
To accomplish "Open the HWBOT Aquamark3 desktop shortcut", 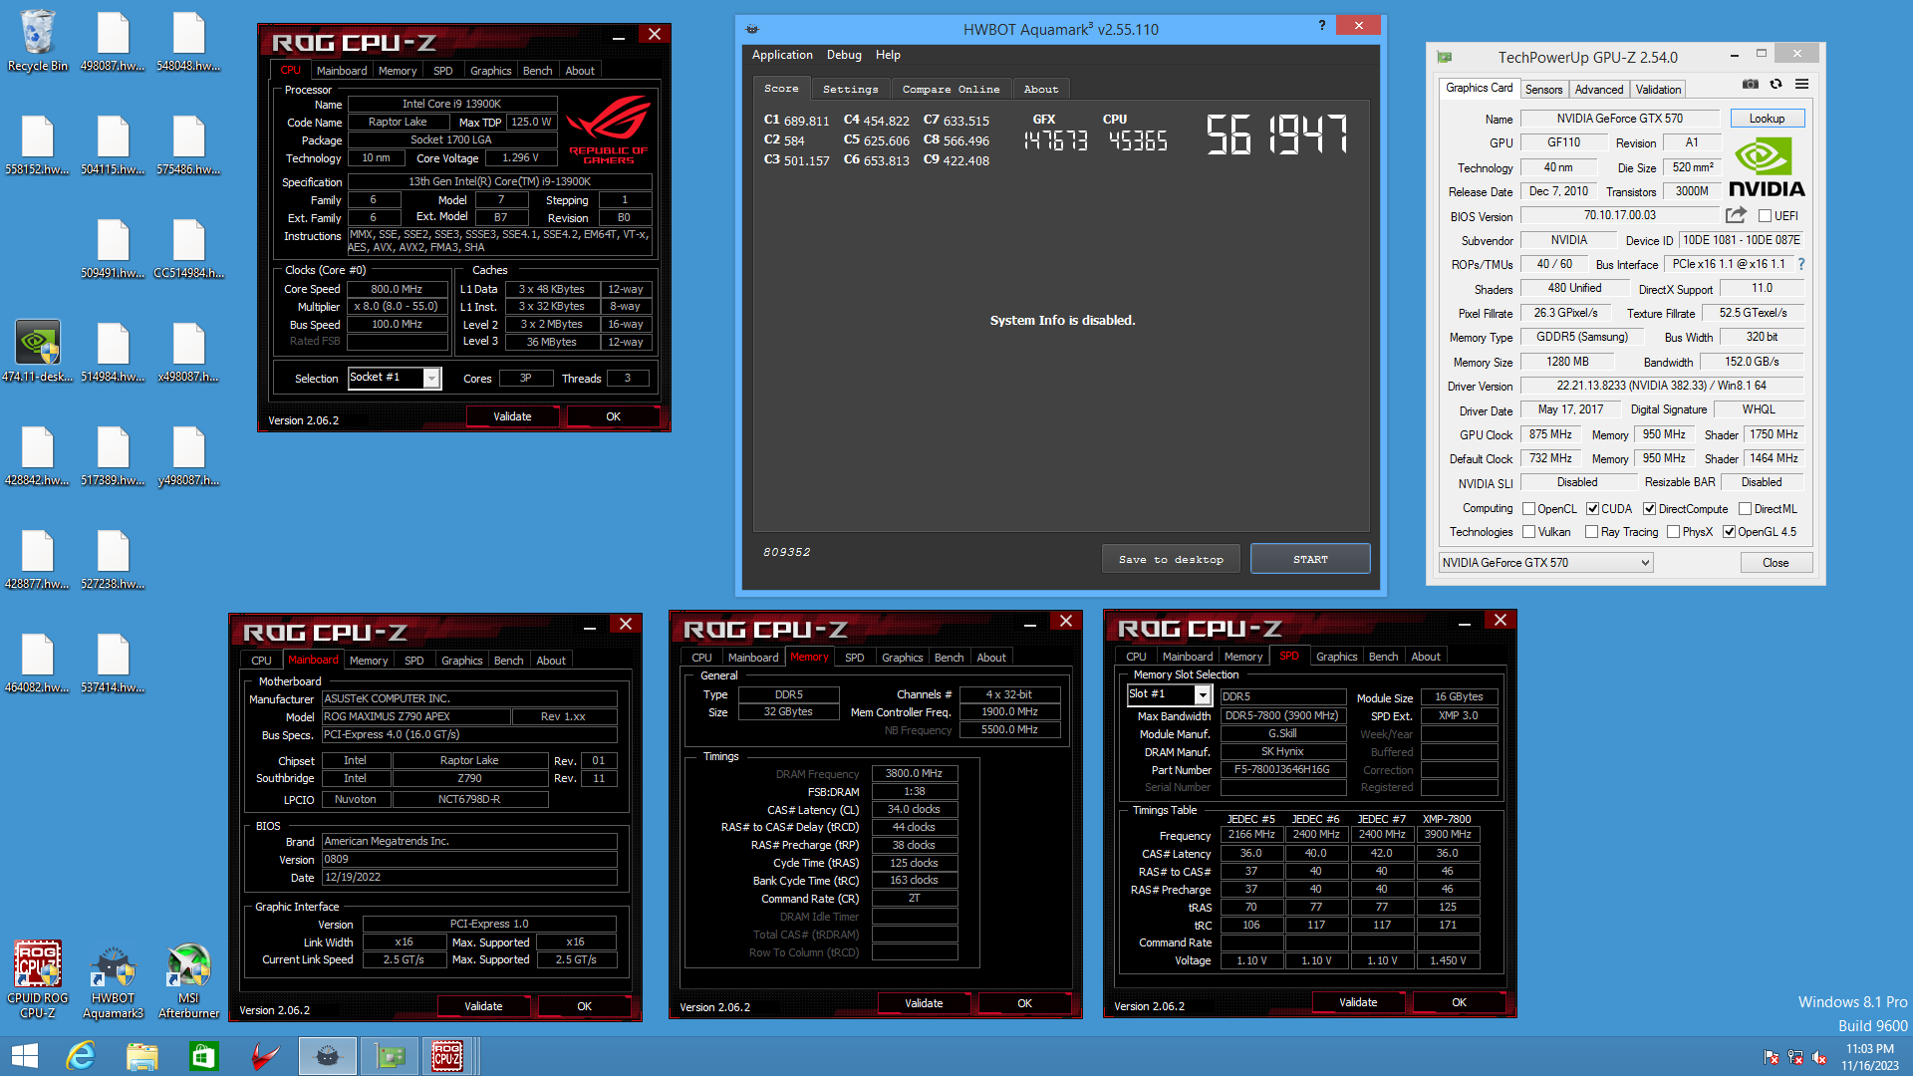I will (x=113, y=979).
